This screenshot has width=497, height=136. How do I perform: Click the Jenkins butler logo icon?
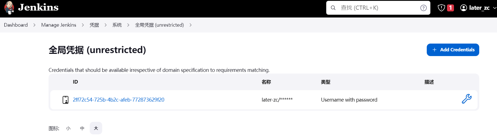pyautogui.click(x=9, y=7)
